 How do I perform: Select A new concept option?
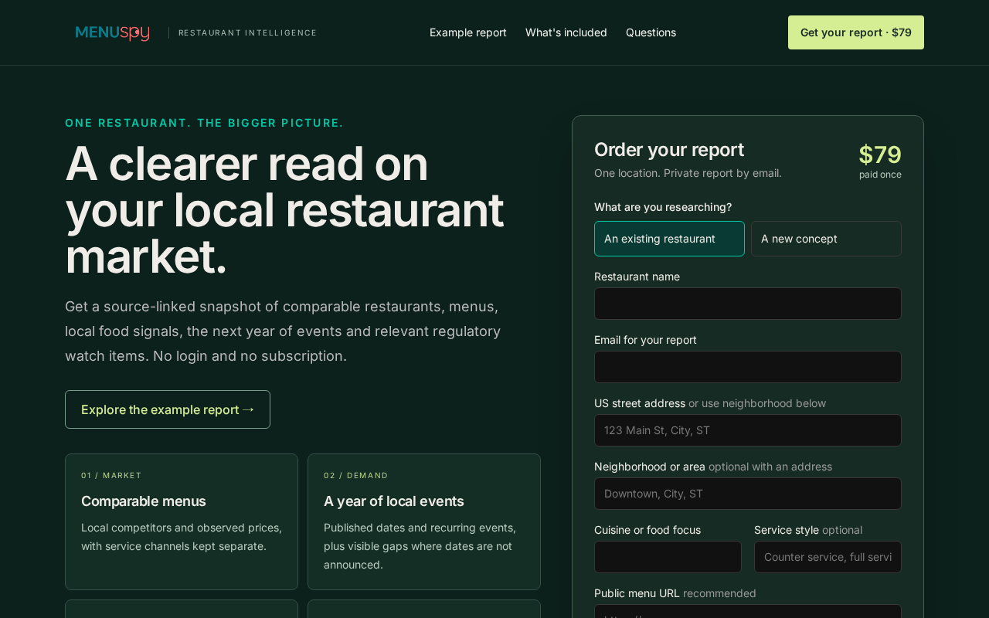coord(826,239)
